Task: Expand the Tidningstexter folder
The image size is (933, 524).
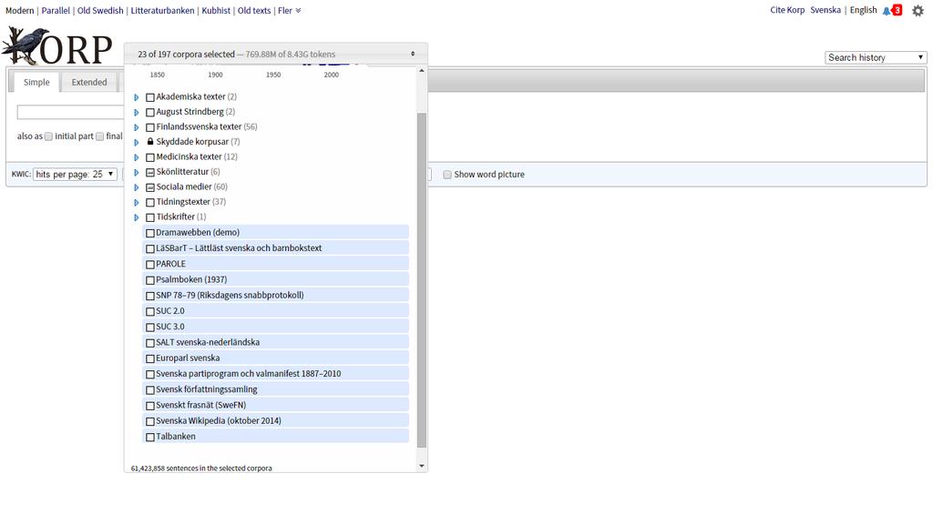Action: [137, 203]
